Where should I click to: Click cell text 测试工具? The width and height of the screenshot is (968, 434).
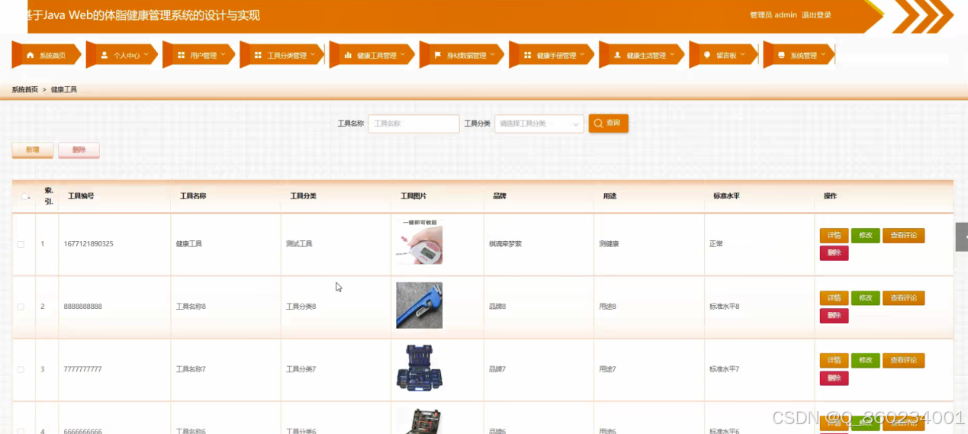pyautogui.click(x=299, y=244)
